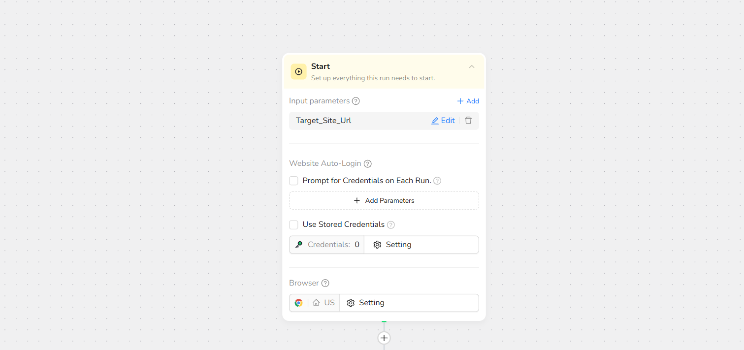Click the Credentials key icon
Image resolution: width=744 pixels, height=350 pixels.
pos(299,245)
